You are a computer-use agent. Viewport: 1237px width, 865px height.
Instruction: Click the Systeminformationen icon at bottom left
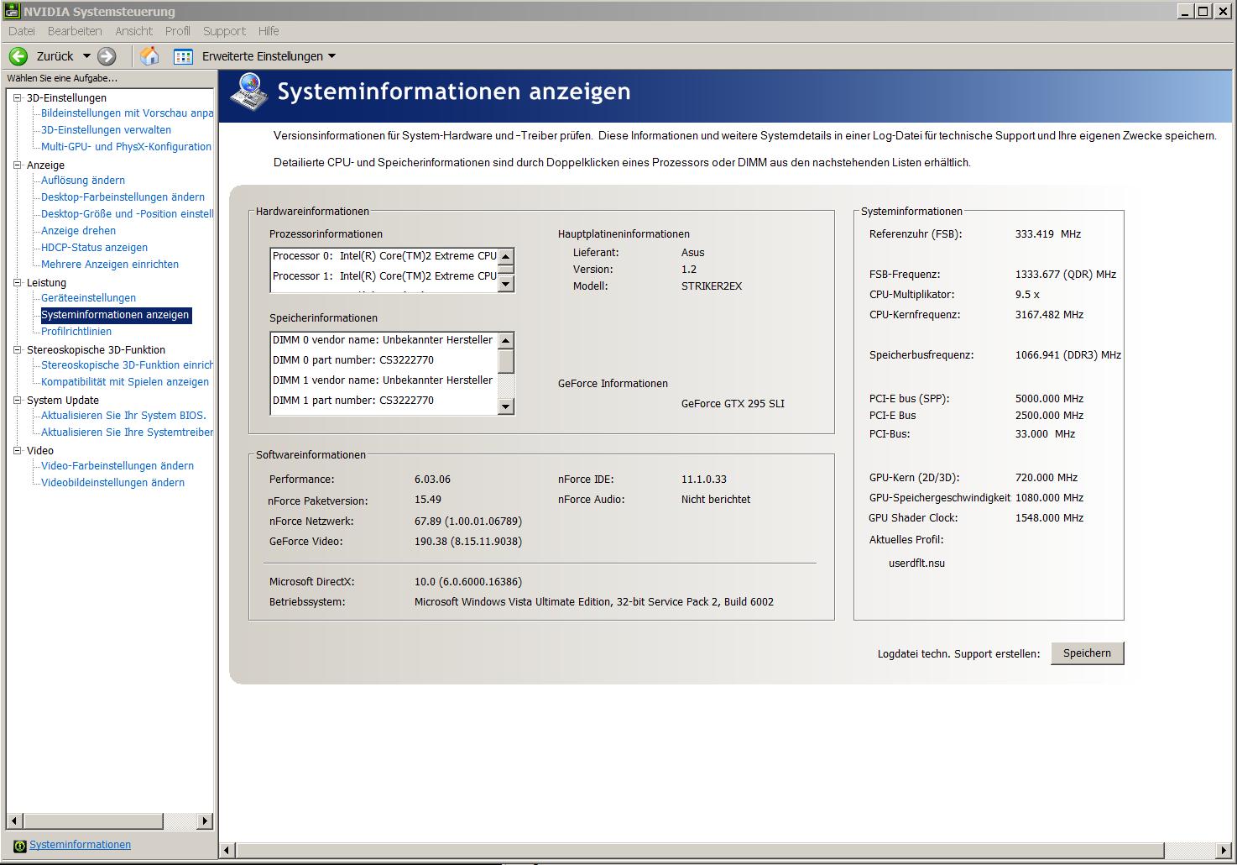click(20, 846)
